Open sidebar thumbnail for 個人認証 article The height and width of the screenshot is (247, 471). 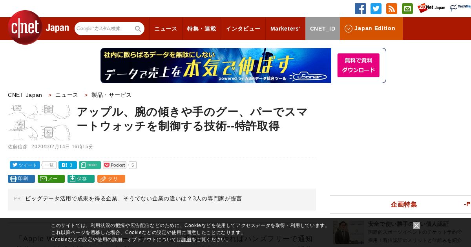[x=349, y=232]
